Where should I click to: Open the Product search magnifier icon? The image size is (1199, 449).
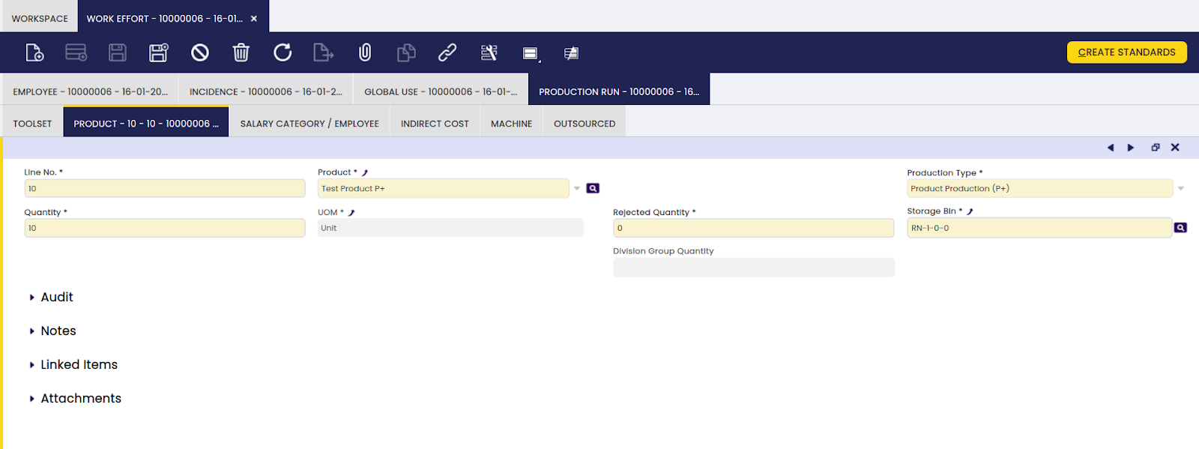(x=593, y=188)
